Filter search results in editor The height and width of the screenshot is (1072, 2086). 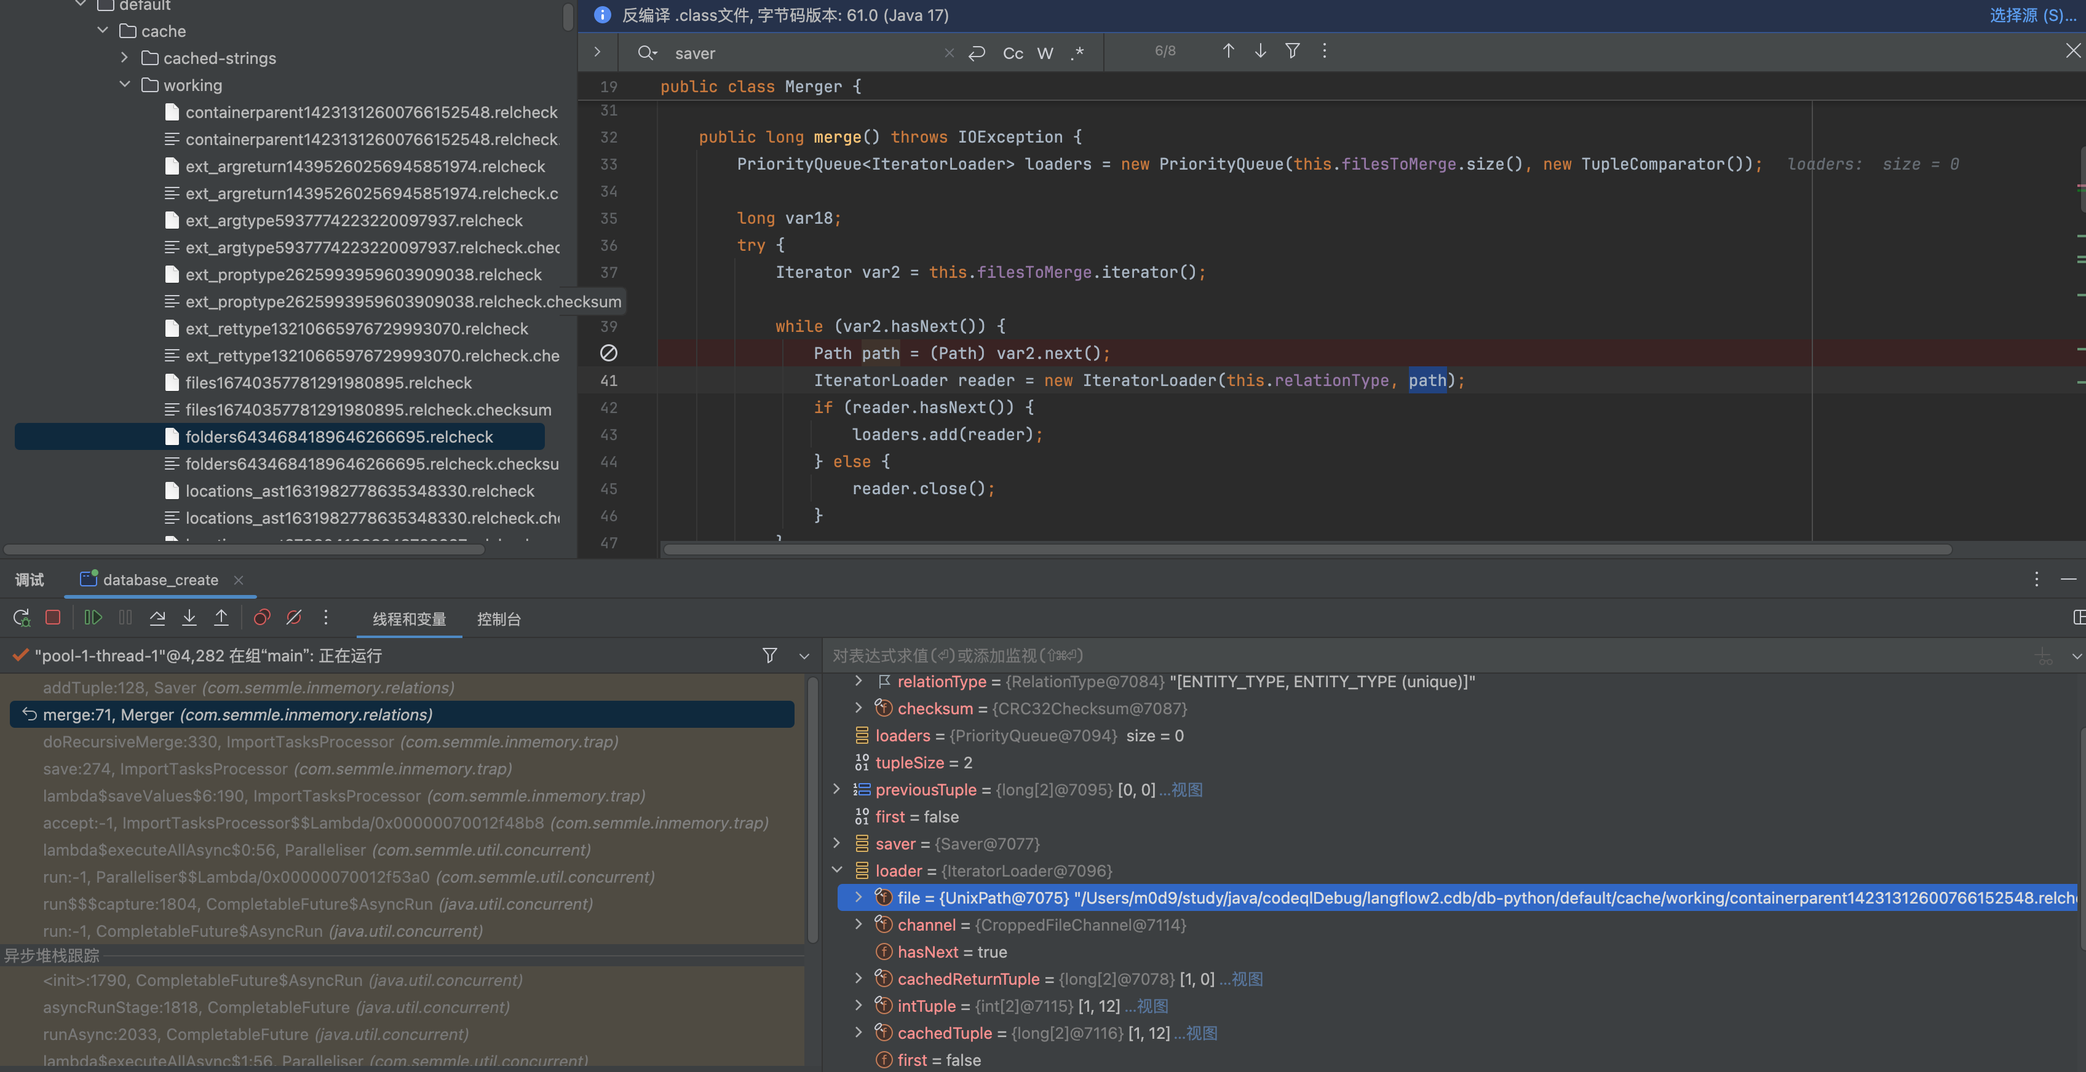click(x=1293, y=51)
